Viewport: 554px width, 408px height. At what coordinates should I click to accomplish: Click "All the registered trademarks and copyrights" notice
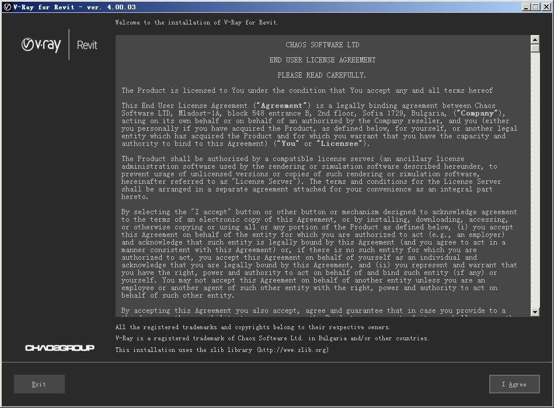point(253,327)
